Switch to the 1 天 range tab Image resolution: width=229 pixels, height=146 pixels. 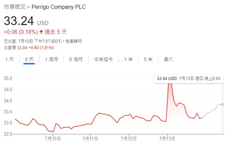click(x=9, y=59)
